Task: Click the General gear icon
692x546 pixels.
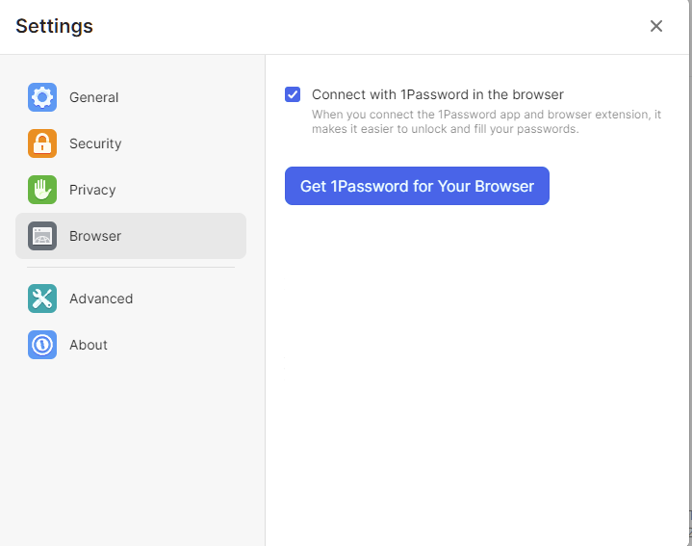Action: pos(42,97)
